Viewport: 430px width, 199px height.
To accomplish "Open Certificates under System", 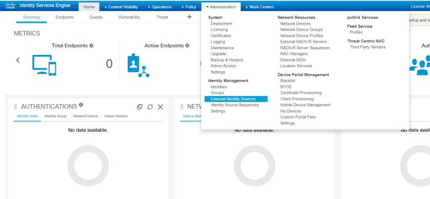I will click(x=221, y=36).
